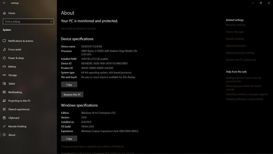This screenshot has width=273, height=154.
Task: Click the 4.00 GB installed RAM value
Action: point(94,59)
